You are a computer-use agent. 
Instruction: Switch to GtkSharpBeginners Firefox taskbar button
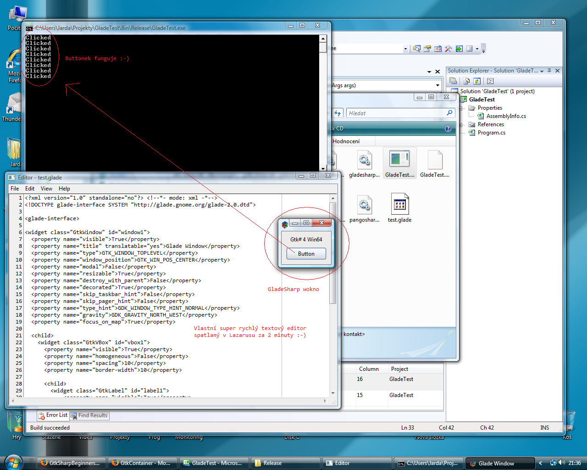tap(71, 463)
